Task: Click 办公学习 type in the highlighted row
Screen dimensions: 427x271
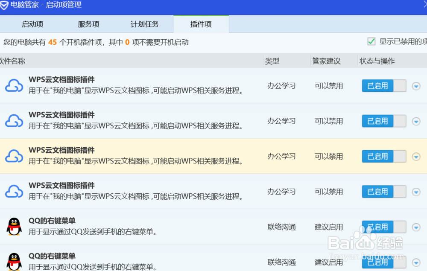Action: click(281, 156)
